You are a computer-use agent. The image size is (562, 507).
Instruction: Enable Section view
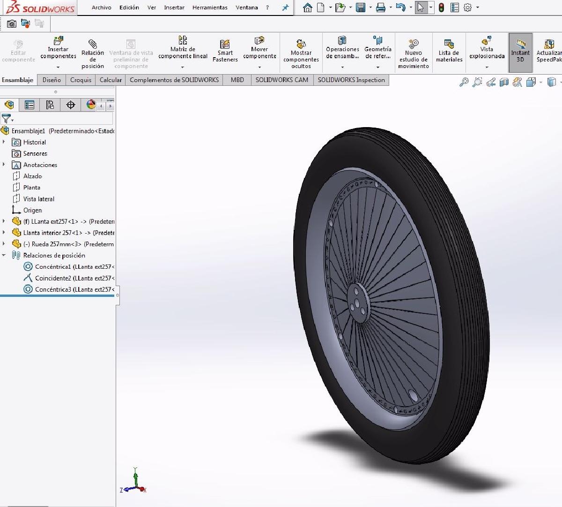pos(504,83)
